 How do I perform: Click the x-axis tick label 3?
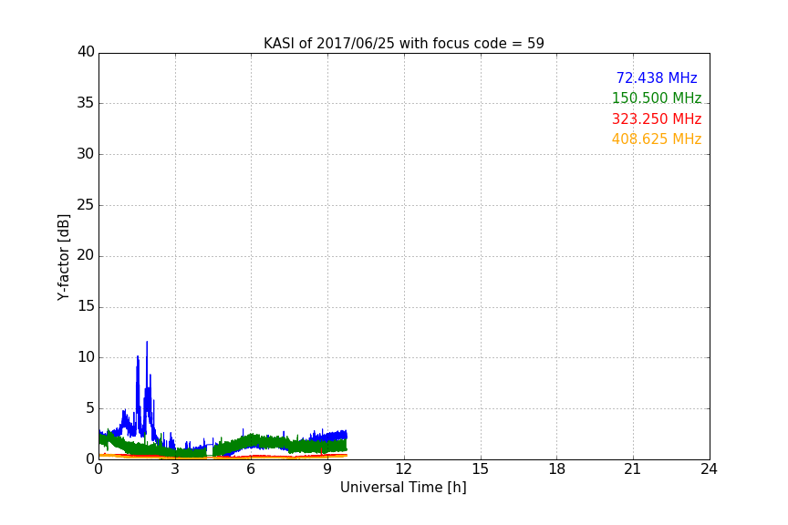(x=175, y=469)
